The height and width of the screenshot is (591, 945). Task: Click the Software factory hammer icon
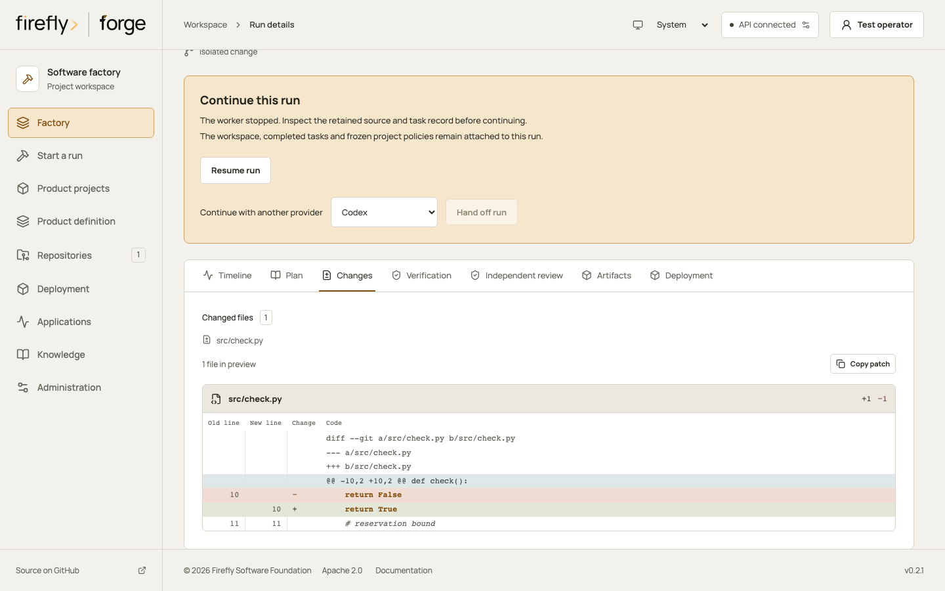click(x=28, y=79)
